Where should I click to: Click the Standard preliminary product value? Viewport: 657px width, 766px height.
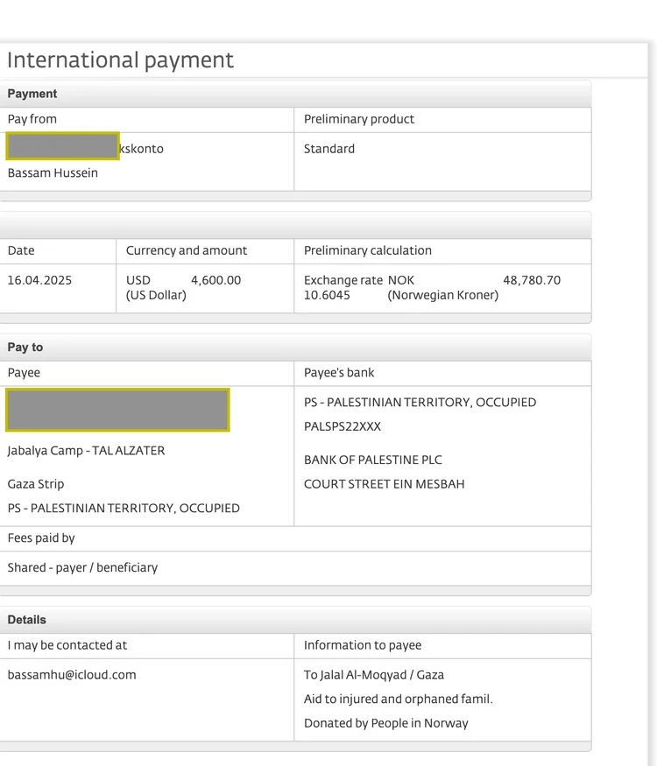pyautogui.click(x=328, y=149)
